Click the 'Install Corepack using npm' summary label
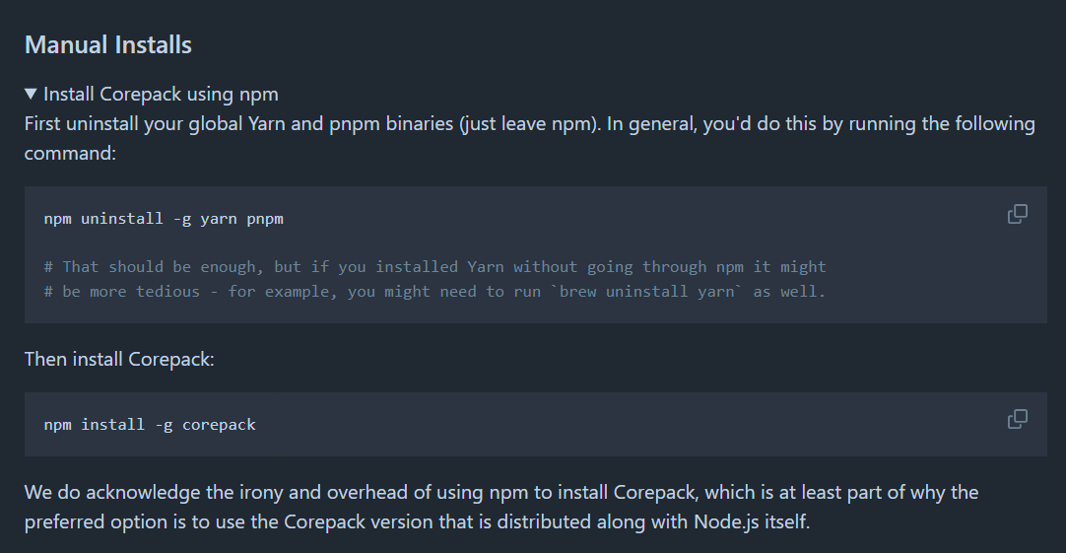 click(x=161, y=95)
